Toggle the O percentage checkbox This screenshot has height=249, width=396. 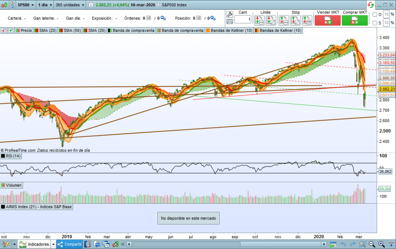pos(375,15)
